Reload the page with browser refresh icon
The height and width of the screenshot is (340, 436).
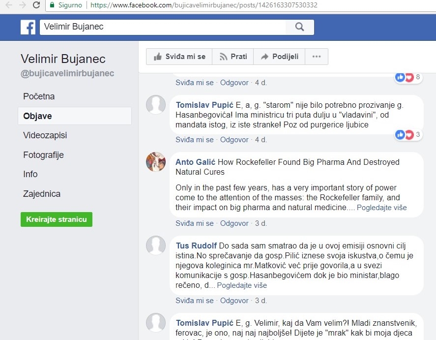pyautogui.click(x=36, y=5)
